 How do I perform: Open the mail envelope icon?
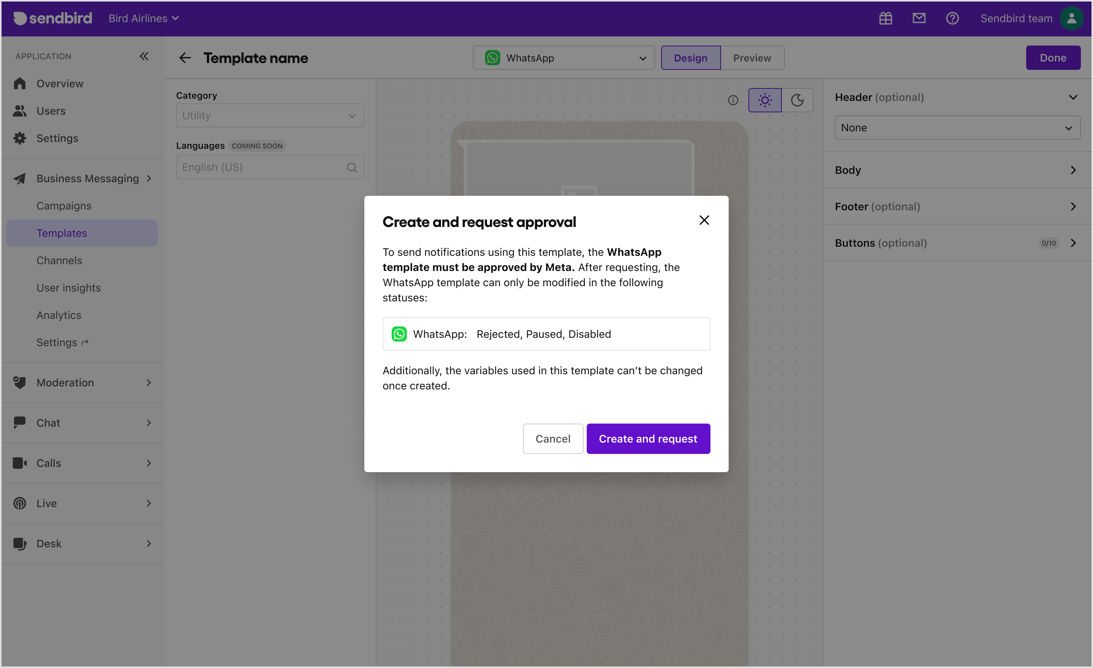coord(919,18)
